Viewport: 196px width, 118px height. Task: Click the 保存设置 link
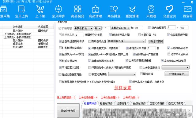click(123, 88)
